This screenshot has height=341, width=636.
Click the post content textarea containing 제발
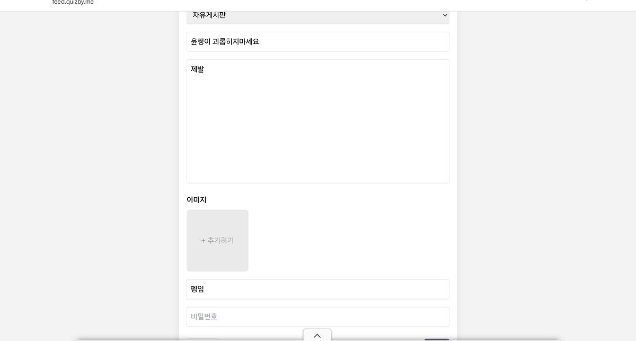pos(317,121)
